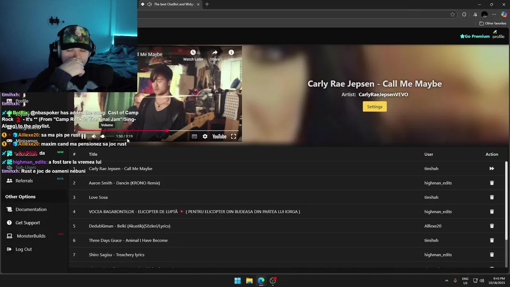The width and height of the screenshot is (510, 287).
Task: Open Referrals in the sidebar
Action: 24,181
